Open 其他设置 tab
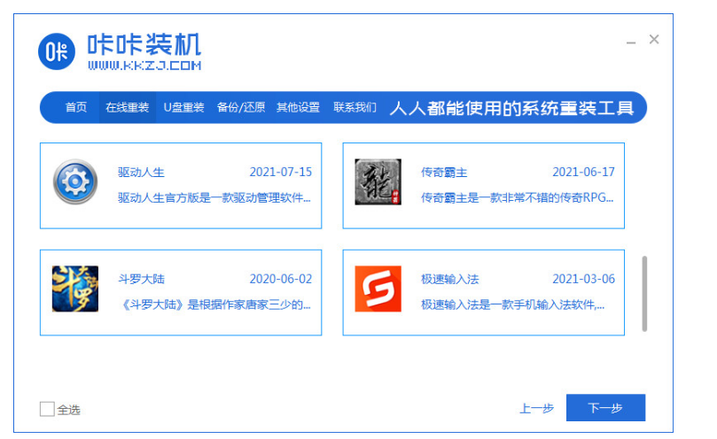The image size is (717, 439). (298, 107)
